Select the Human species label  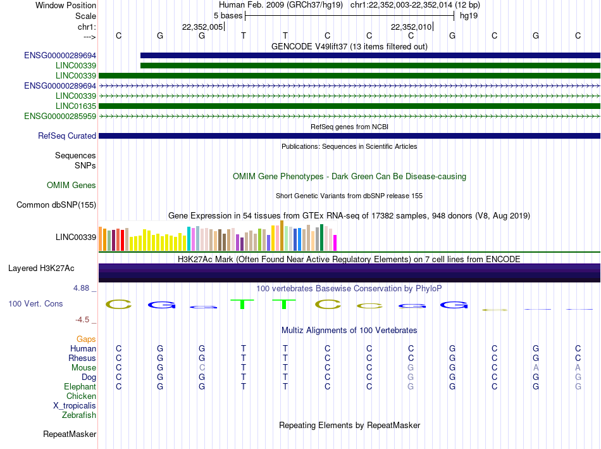click(x=83, y=348)
